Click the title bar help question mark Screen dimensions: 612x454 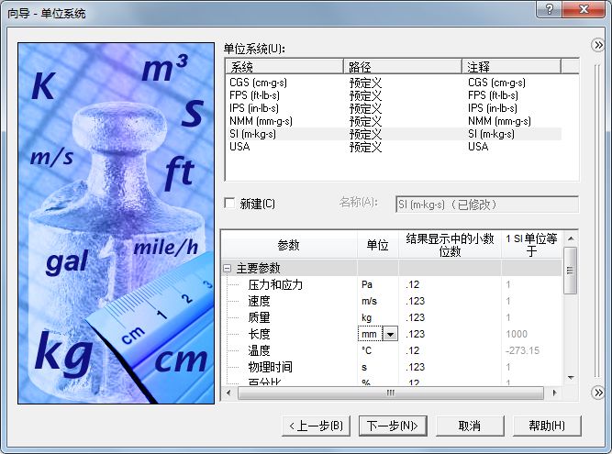(549, 9)
